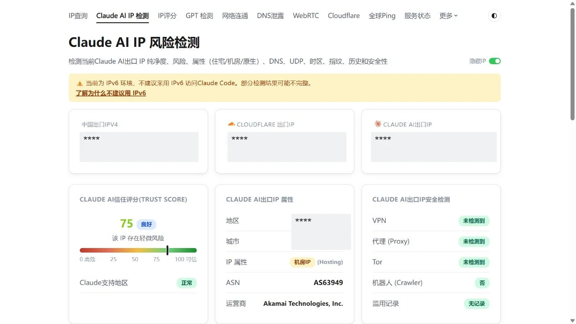
Task: Click the CLAUDE AI出口IP 属性 card title
Action: pyautogui.click(x=260, y=199)
